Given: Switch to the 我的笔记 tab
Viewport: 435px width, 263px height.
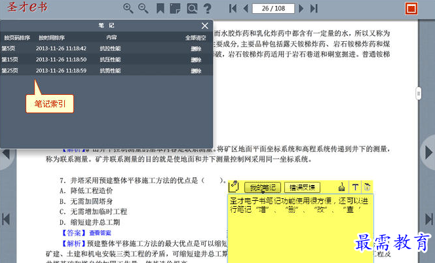Looking at the screenshot, I should tap(263, 188).
